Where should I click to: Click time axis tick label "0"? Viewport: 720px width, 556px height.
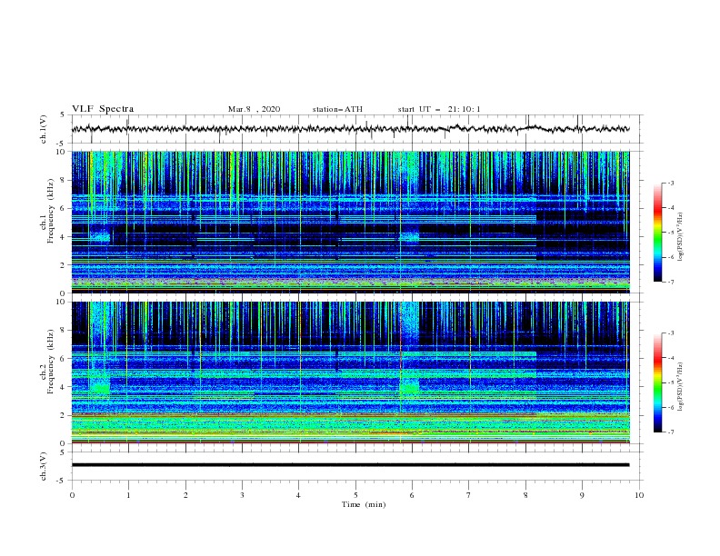[x=72, y=495]
